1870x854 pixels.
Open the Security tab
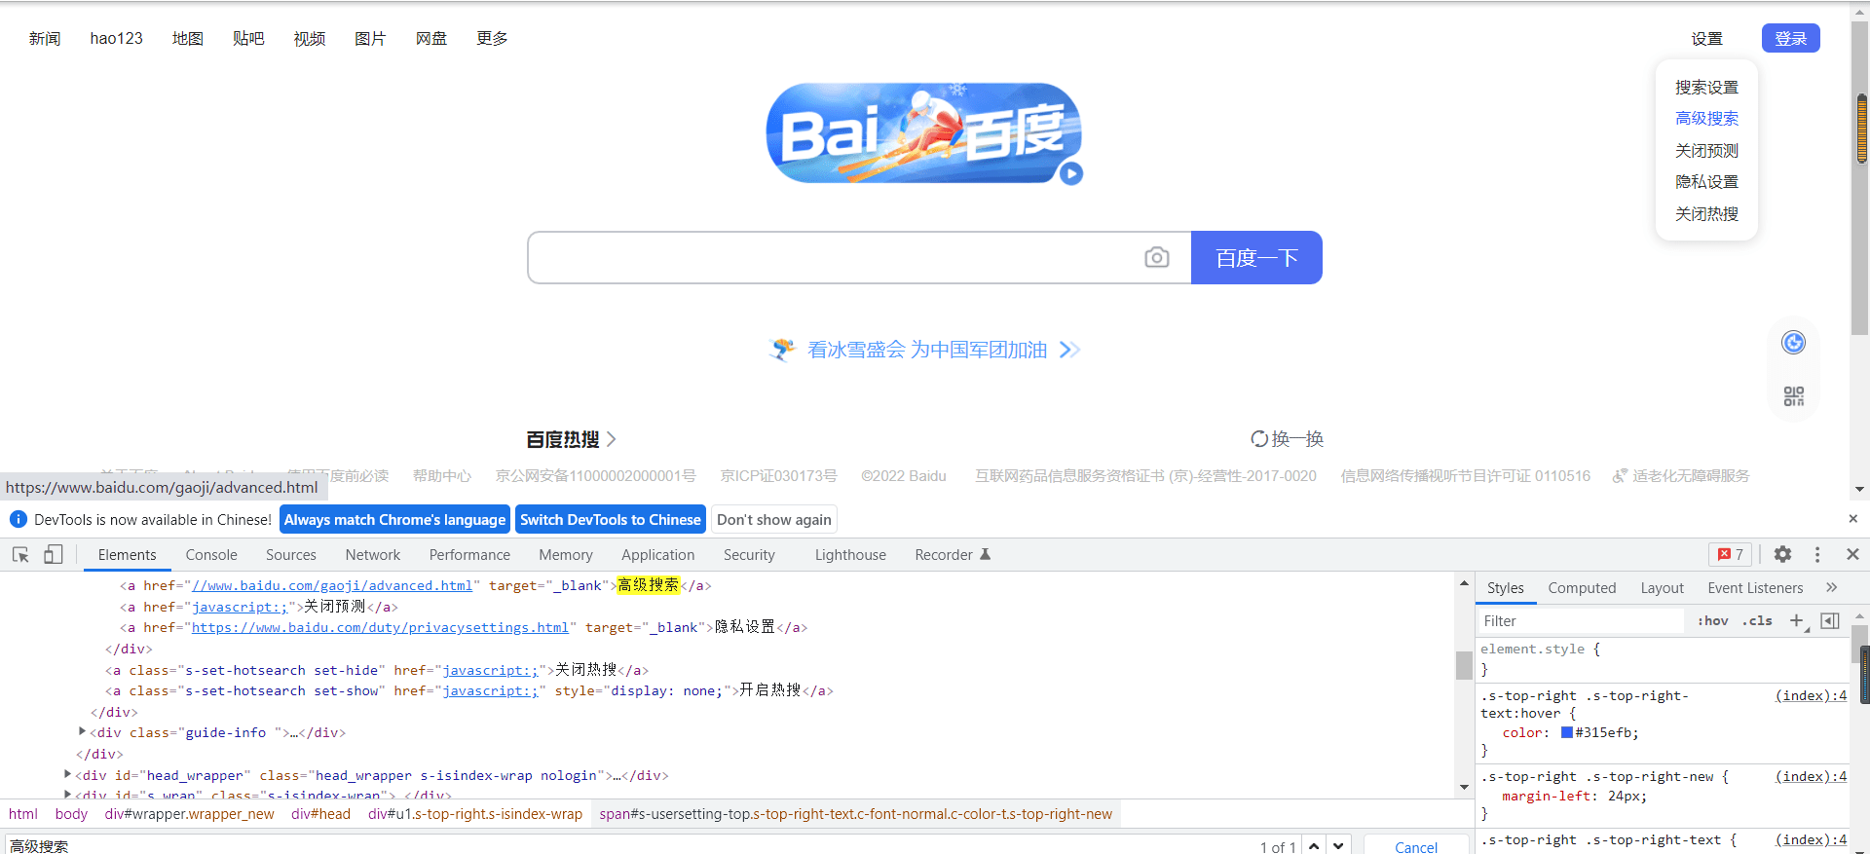pos(749,554)
